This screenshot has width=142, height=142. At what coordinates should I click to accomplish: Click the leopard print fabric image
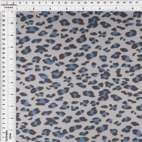pyautogui.click(x=79, y=77)
